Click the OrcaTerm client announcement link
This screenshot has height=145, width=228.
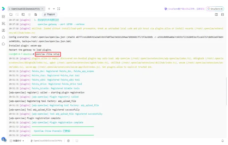coord(186,9)
